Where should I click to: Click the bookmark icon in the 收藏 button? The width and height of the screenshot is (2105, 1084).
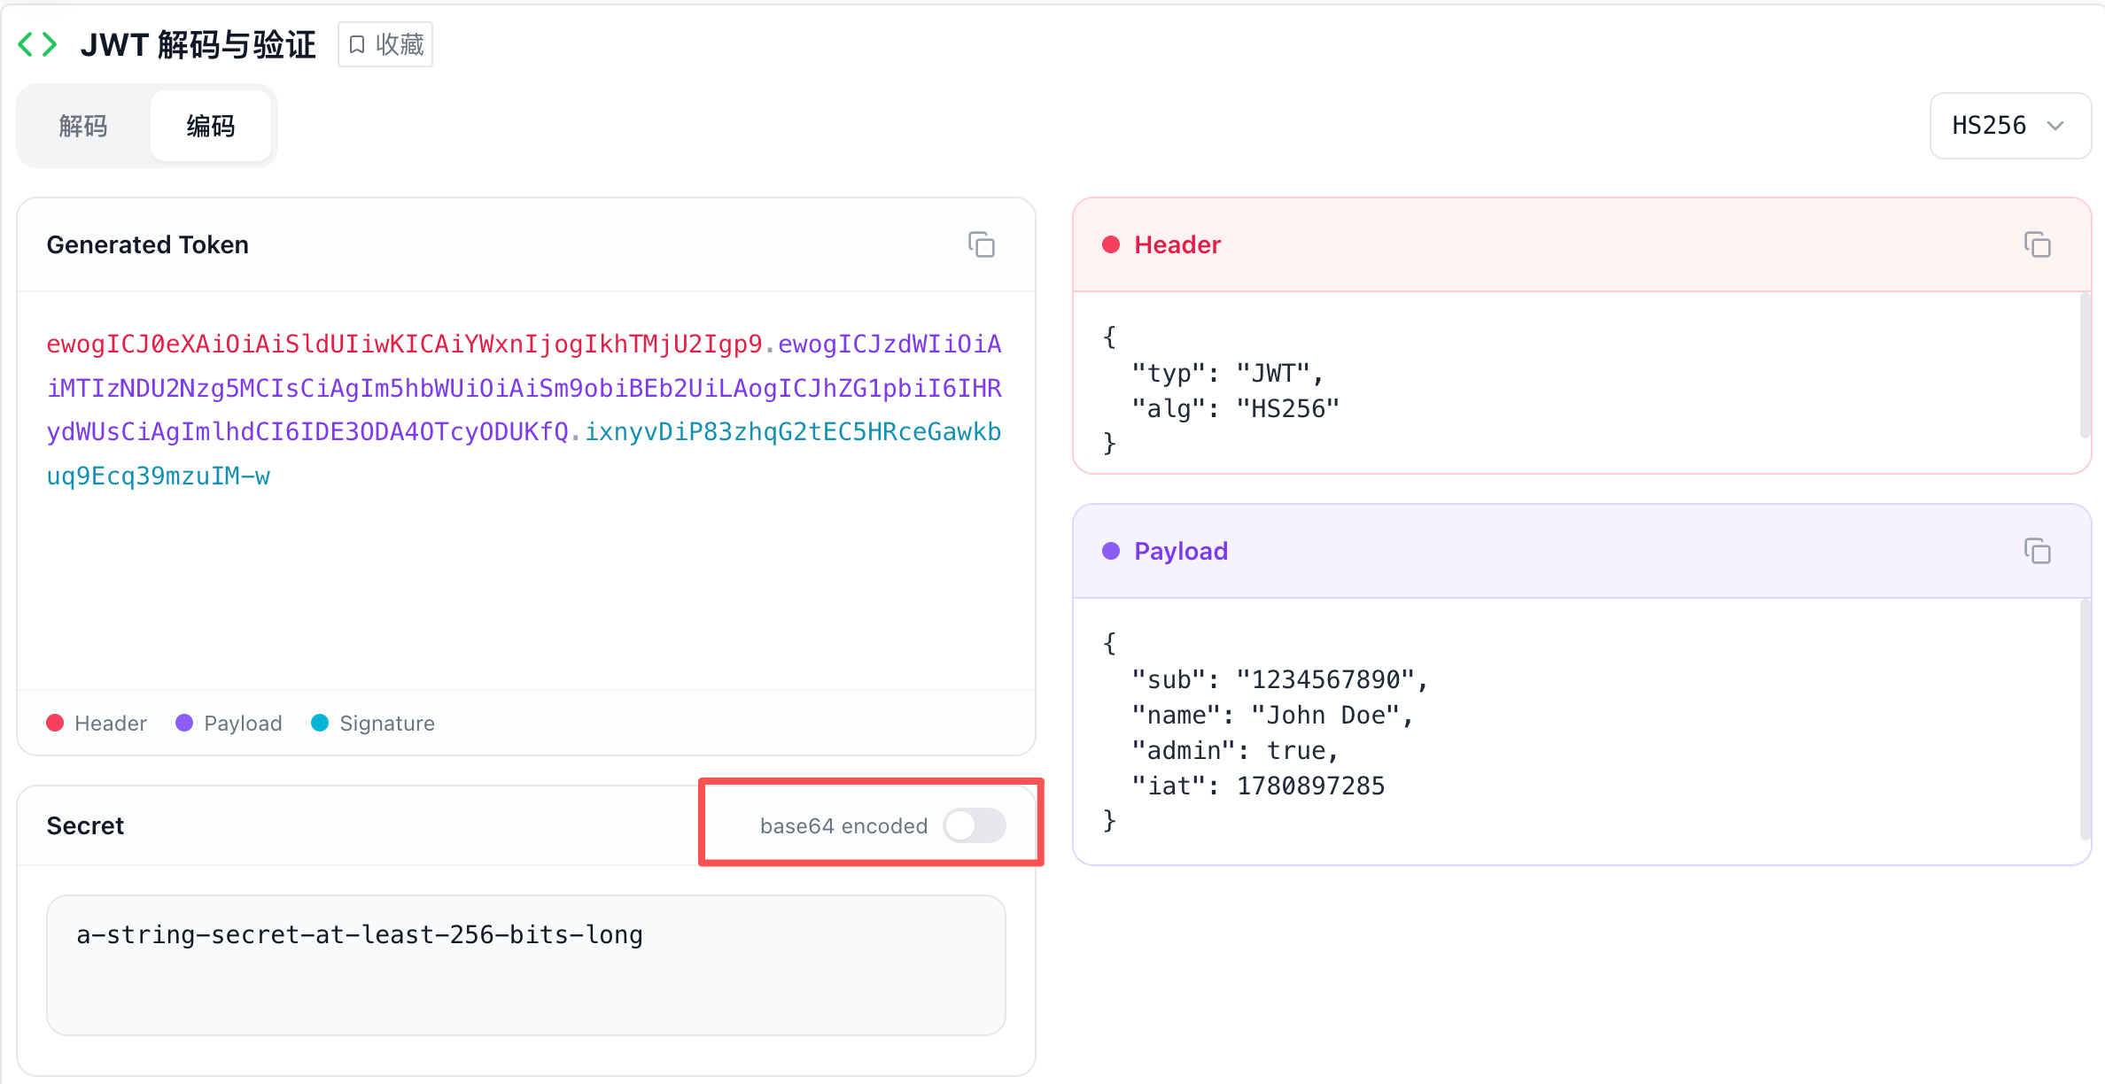click(x=357, y=44)
